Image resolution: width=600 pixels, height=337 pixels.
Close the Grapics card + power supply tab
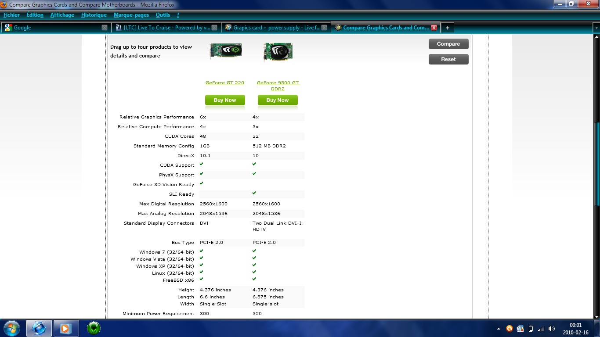[324, 28]
